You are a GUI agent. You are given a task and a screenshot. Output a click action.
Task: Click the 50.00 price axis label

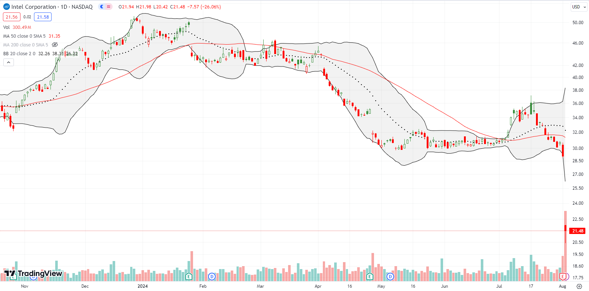(578, 22)
